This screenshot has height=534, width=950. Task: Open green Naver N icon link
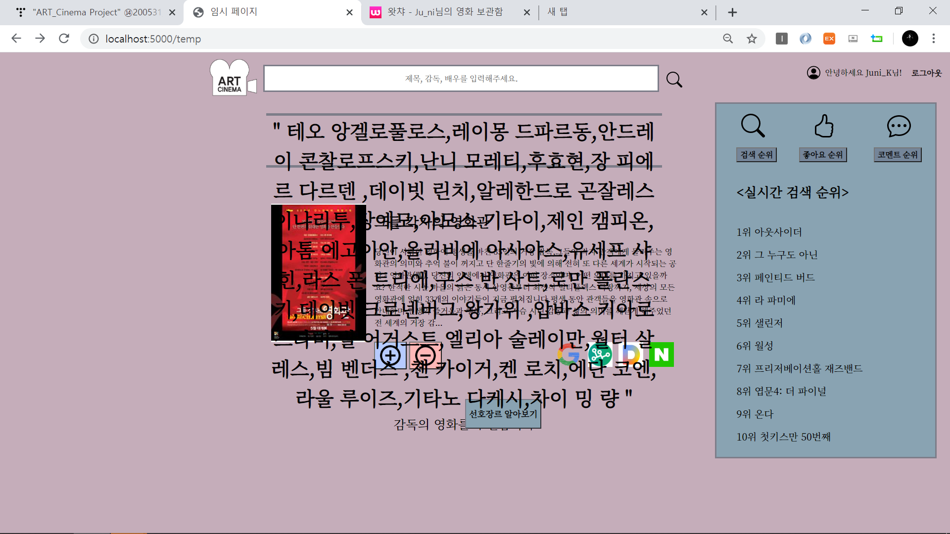tap(661, 355)
